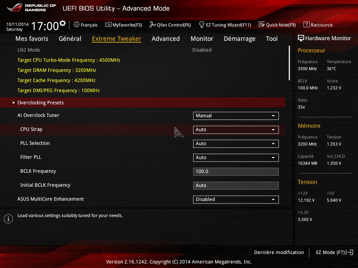The height and width of the screenshot is (268, 358).
Task: Click Dernière modification button
Action: click(x=279, y=252)
